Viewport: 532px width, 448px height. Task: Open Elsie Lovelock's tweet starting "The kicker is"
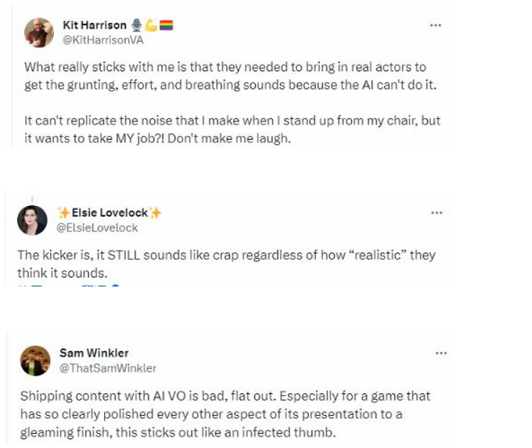(x=226, y=263)
